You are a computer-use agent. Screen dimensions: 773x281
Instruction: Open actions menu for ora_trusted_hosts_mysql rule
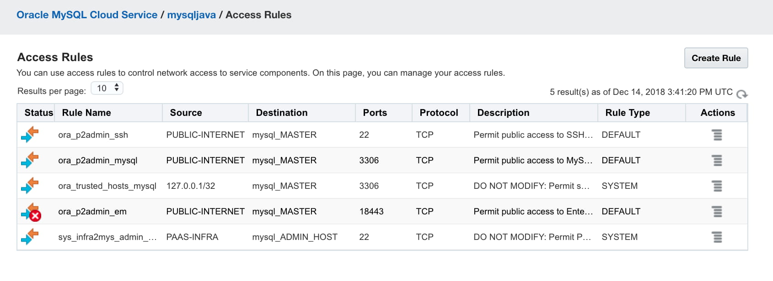click(x=717, y=186)
